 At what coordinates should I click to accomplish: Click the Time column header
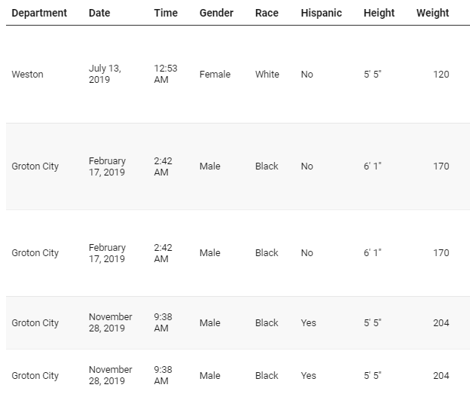click(166, 13)
